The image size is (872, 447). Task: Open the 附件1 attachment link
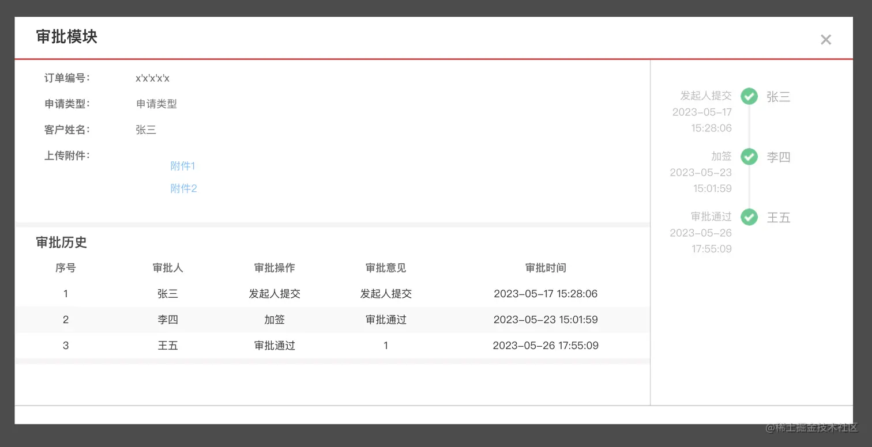(183, 166)
